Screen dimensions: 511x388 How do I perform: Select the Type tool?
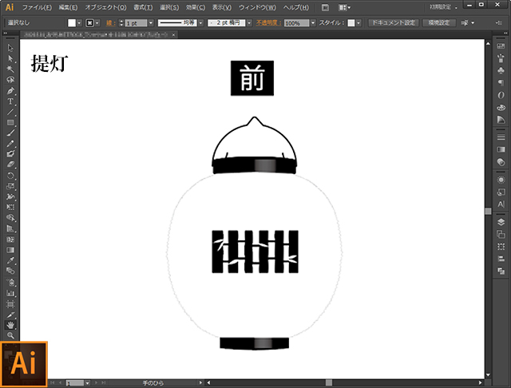tap(11, 101)
